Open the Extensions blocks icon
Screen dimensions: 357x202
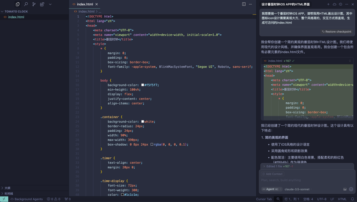click(42, 4)
